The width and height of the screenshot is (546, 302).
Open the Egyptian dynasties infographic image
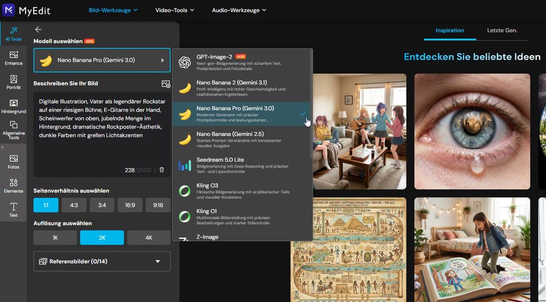348,250
